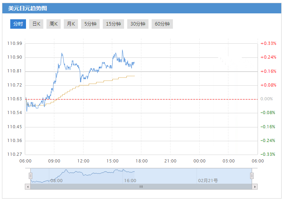Click the 02月21号 date in navigator

tap(208, 181)
